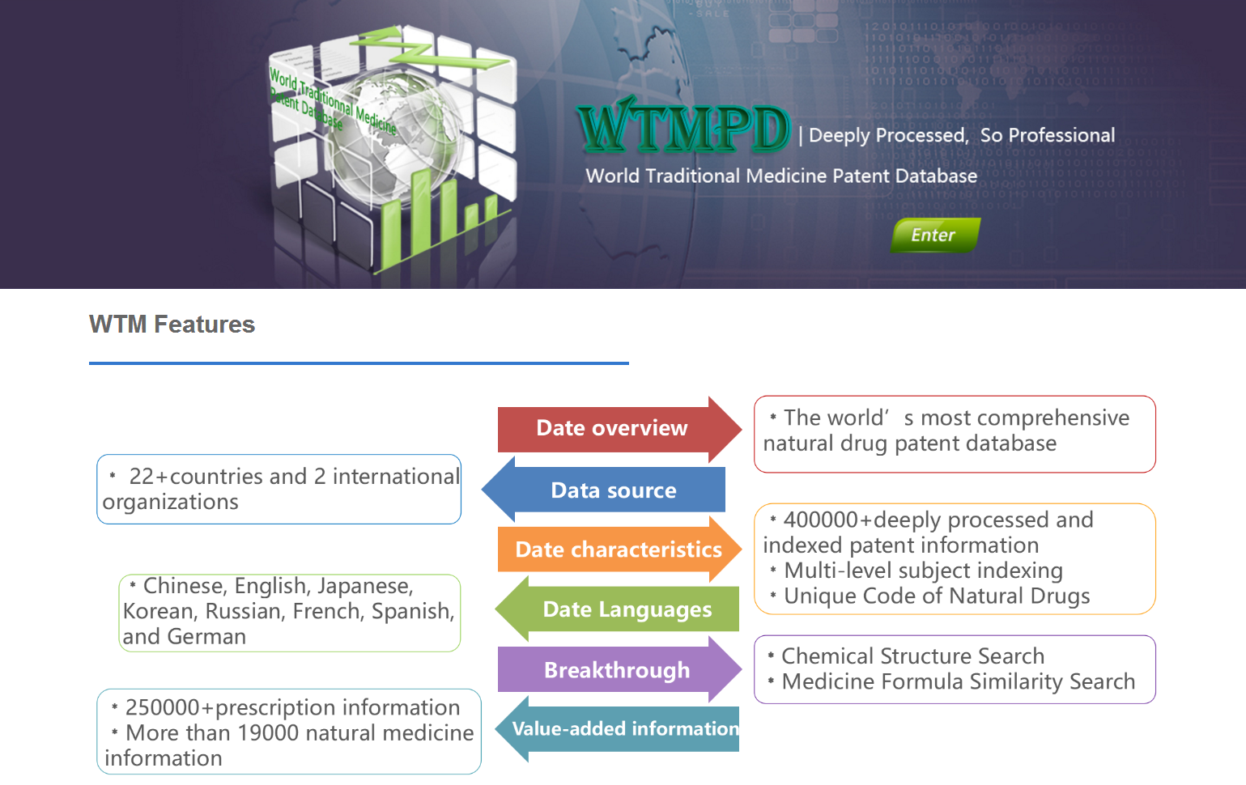
Task: Click "most comprehensive natural drug patent database" text
Action: [946, 431]
